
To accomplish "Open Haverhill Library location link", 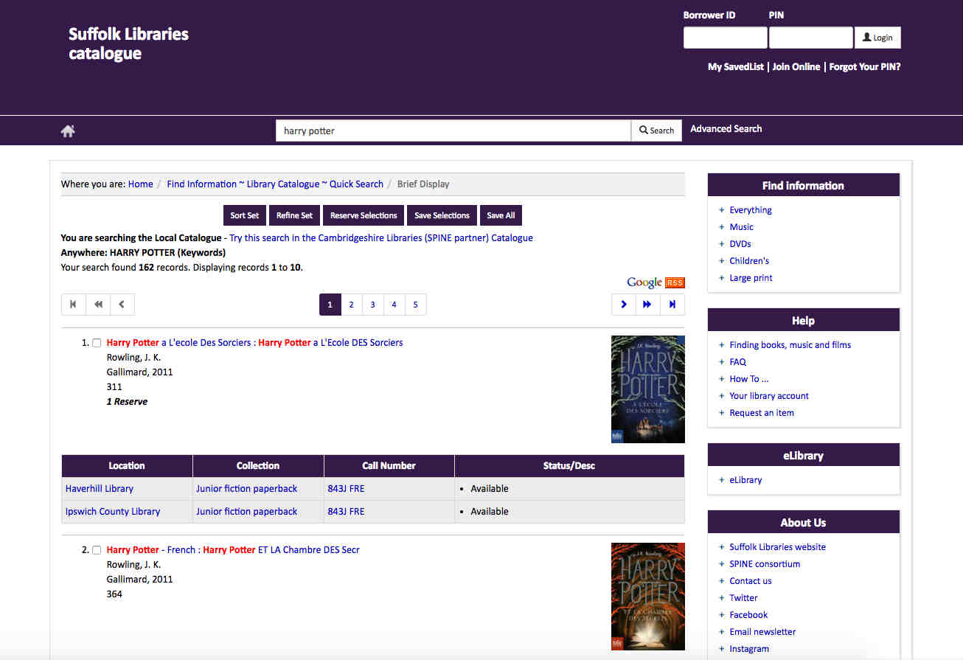I will (100, 489).
